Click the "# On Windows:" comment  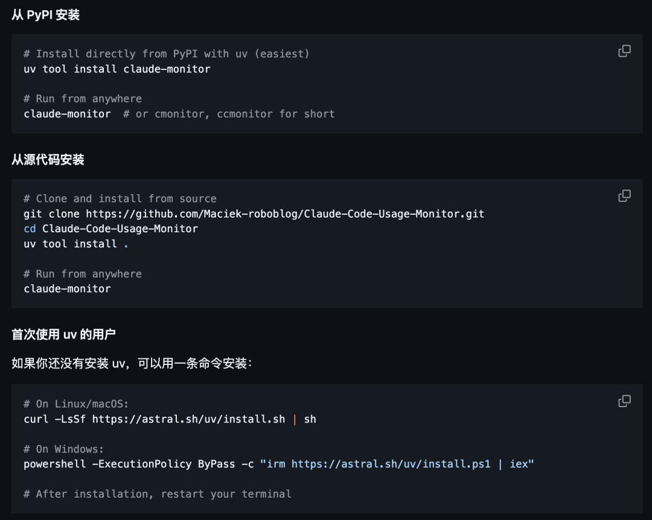coord(63,449)
